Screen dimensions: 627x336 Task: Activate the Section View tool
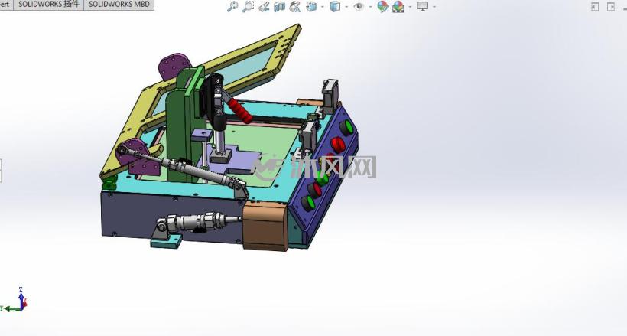[280, 6]
